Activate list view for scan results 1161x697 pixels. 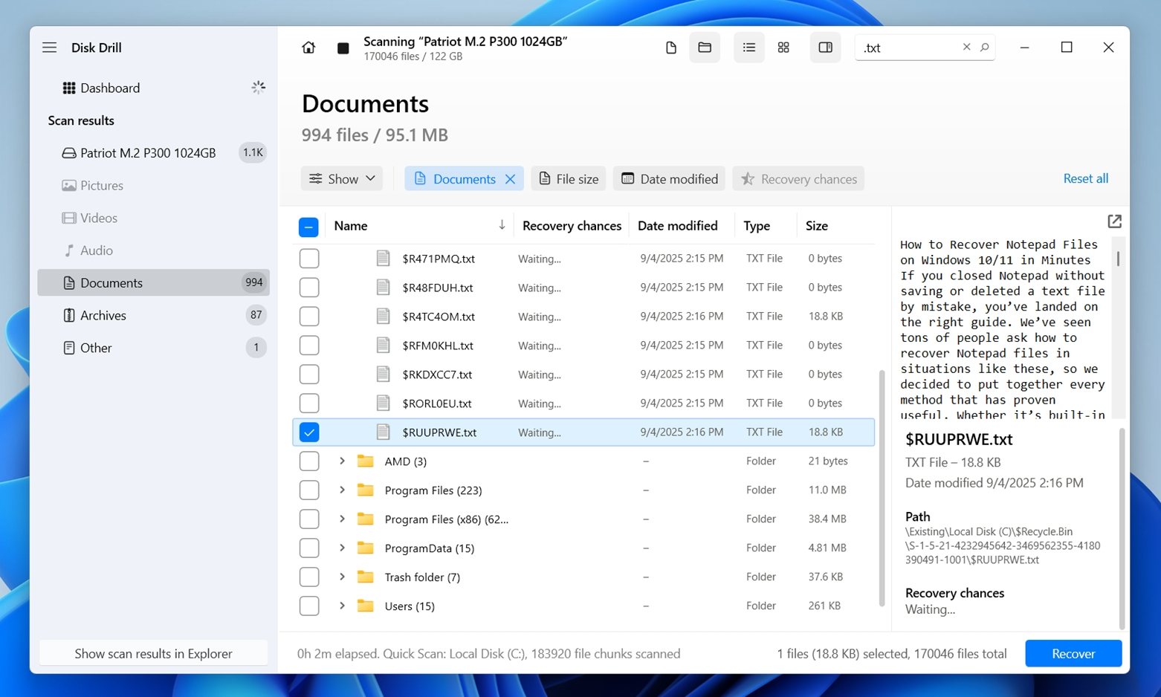(748, 47)
